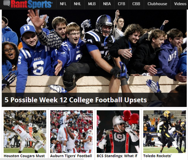Open the marching band drum major thumbnail

point(118,132)
